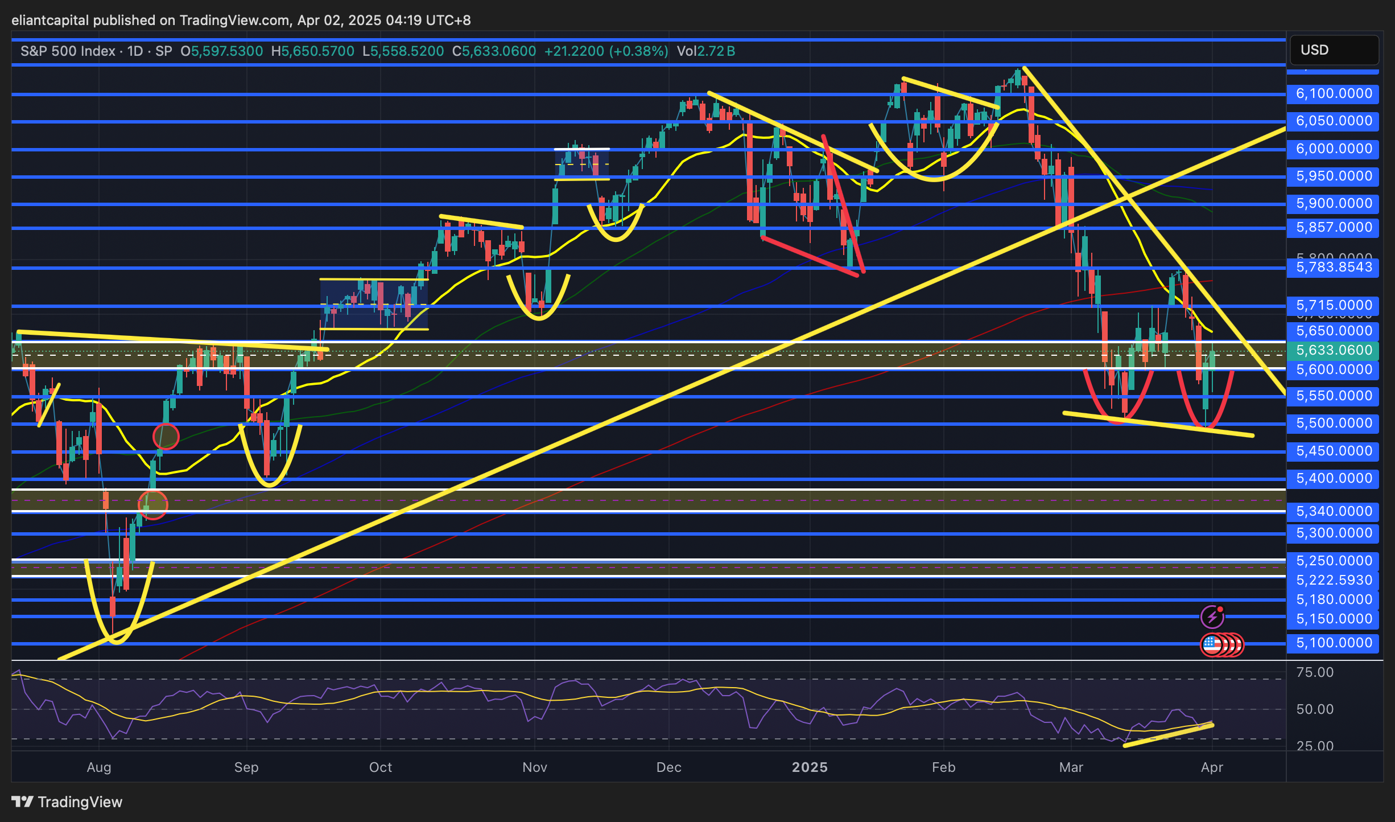Click the 50.00 RSI scale value
Image resolution: width=1395 pixels, height=822 pixels.
tap(1314, 709)
